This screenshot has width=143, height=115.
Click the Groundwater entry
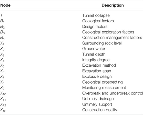tap(94, 49)
